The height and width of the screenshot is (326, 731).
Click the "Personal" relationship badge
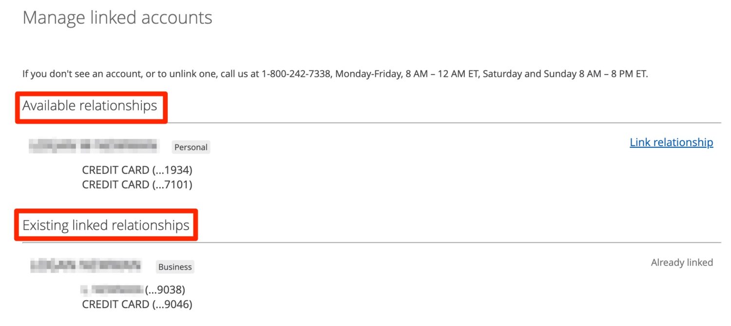pyautogui.click(x=191, y=147)
